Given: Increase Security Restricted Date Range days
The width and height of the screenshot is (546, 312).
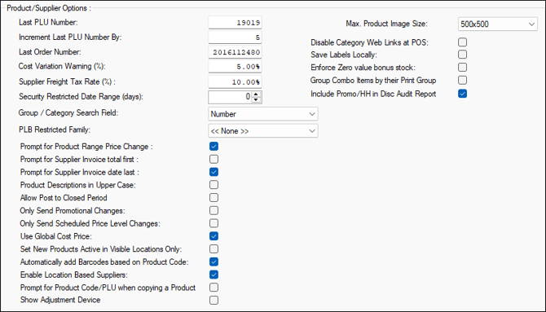Looking at the screenshot, I should coord(256,94).
